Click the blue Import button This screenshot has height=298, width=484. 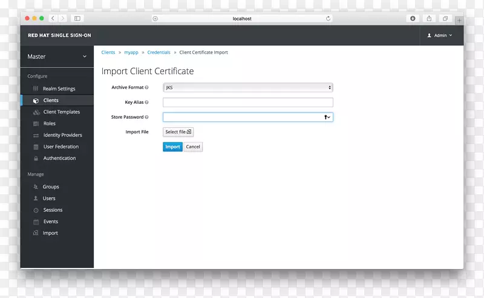click(x=172, y=147)
